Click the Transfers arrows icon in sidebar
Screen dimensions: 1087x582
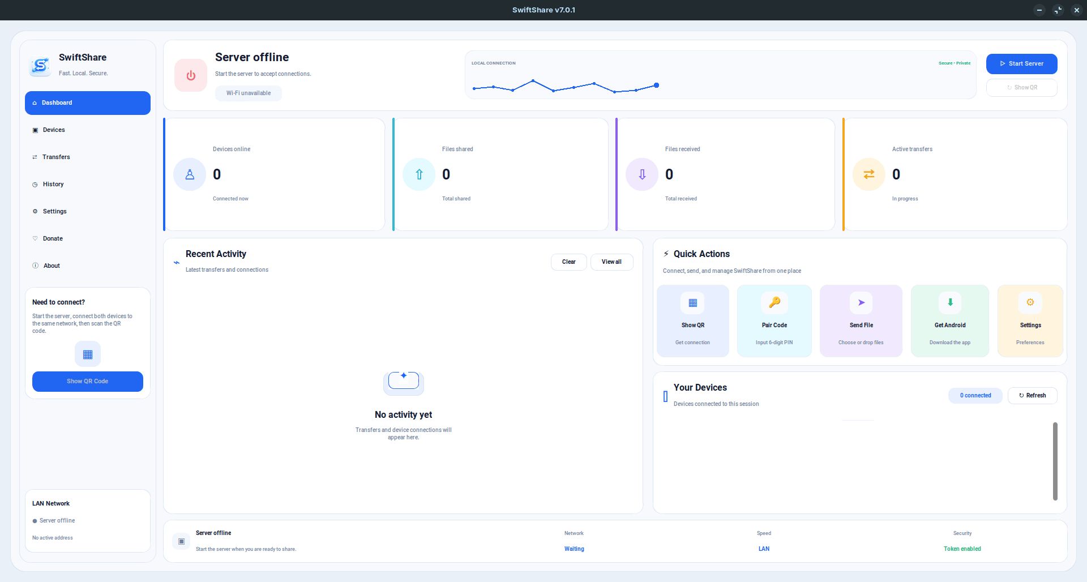click(x=35, y=157)
